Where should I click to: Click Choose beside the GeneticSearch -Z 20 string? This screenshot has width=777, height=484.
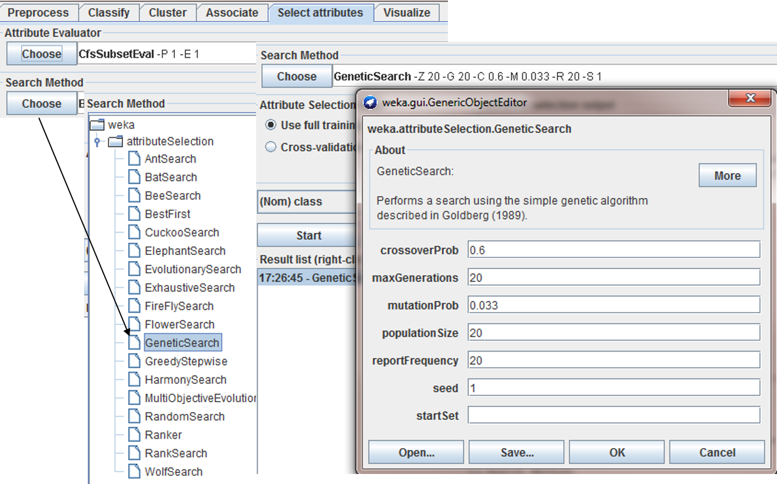pos(297,76)
